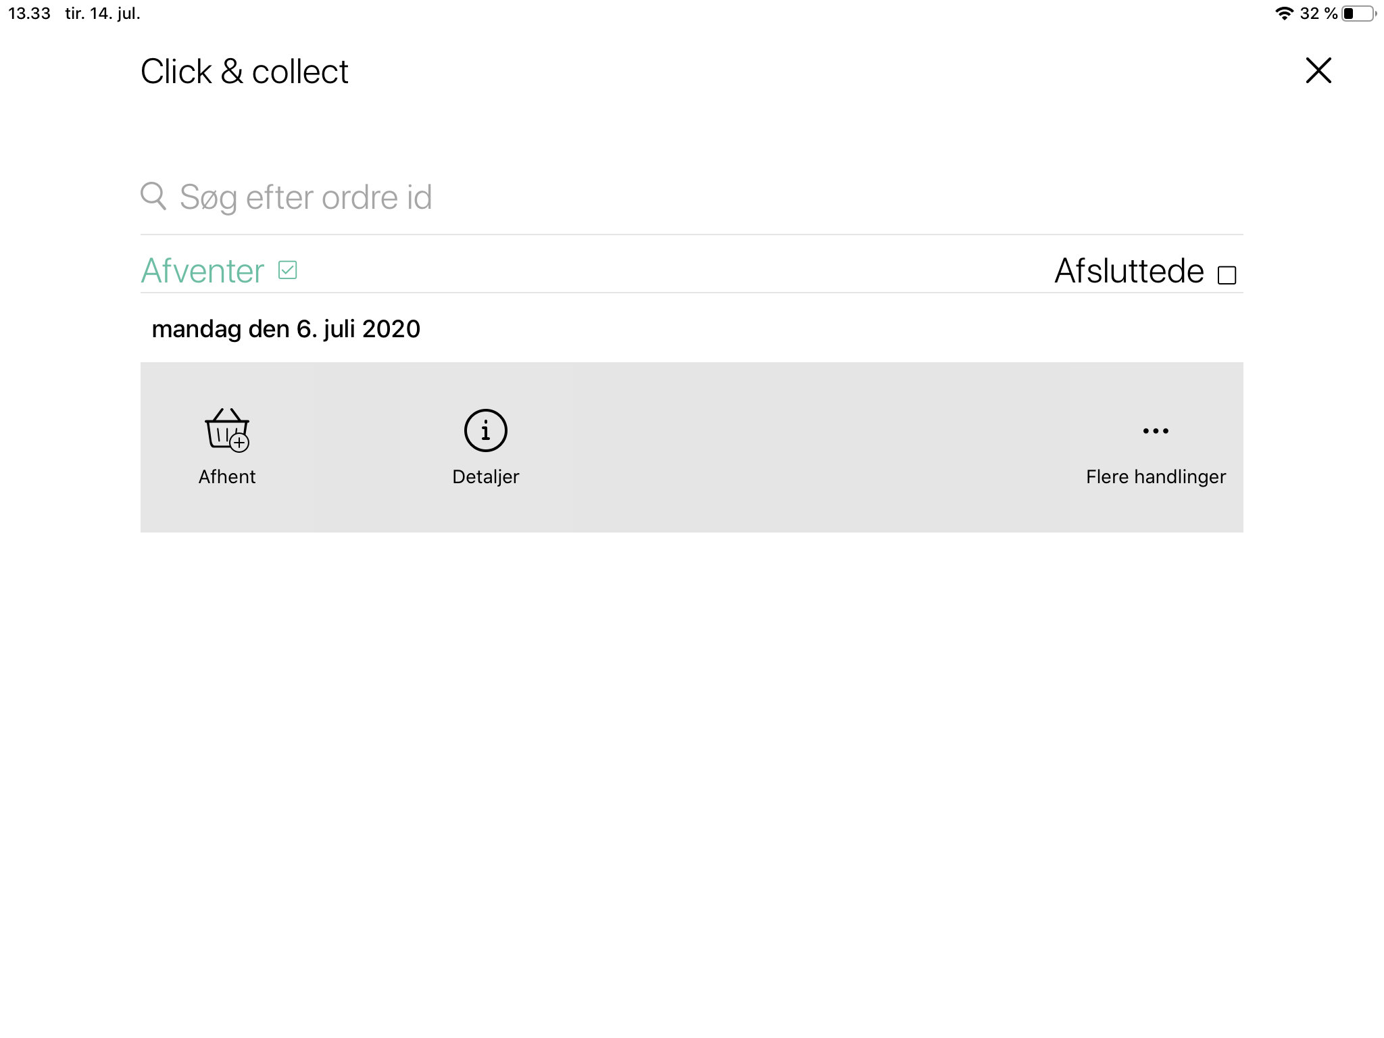Tap the Wi-Fi status icon
The width and height of the screenshot is (1384, 1038).
coord(1284,14)
